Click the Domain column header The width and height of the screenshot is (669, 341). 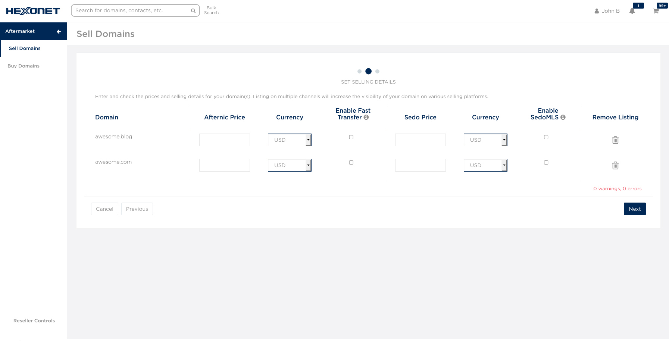[107, 117]
